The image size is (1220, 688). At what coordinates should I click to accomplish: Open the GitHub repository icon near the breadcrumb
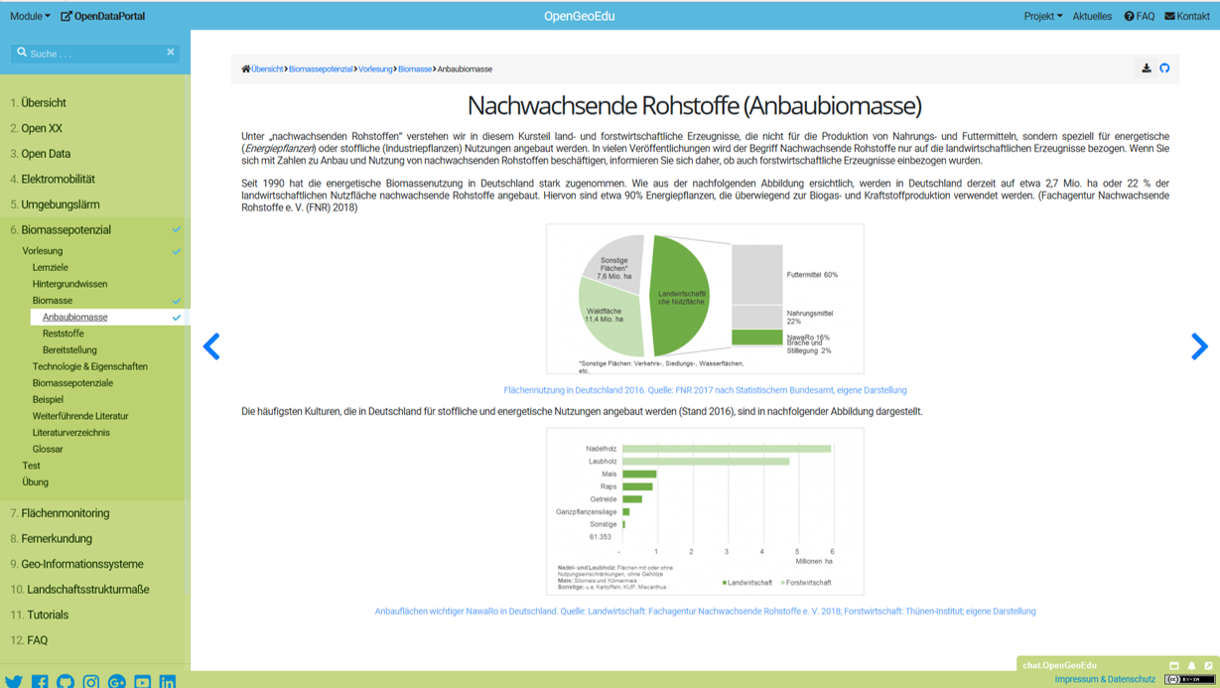[1162, 69]
